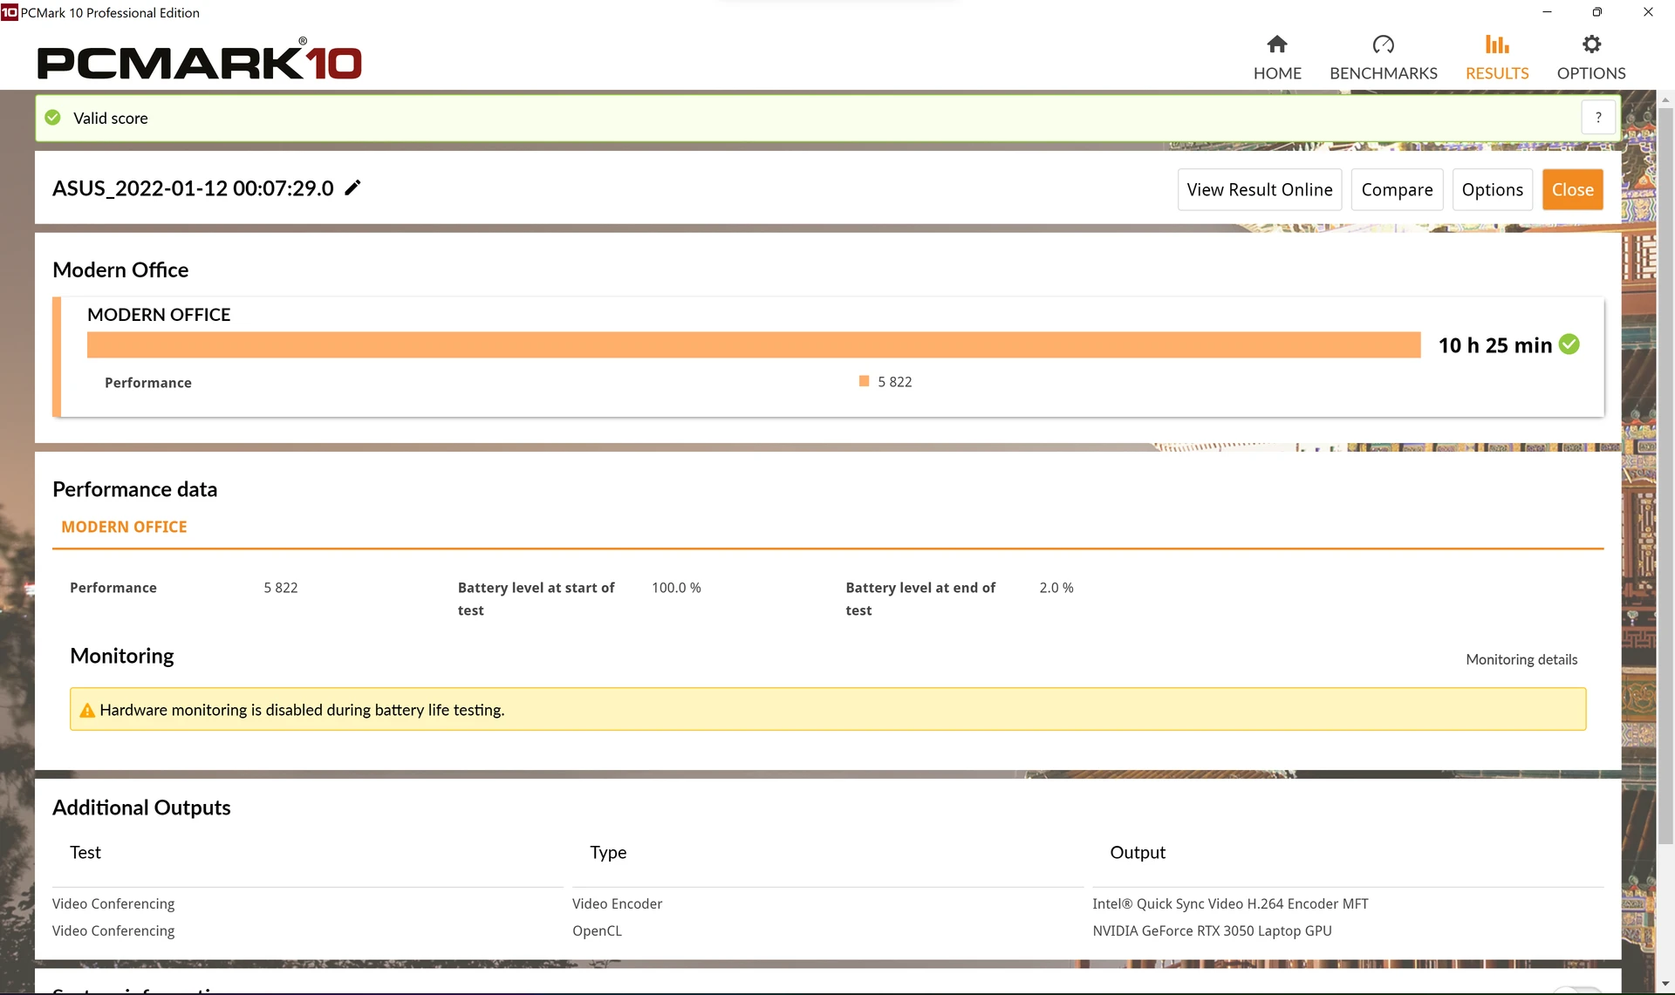The width and height of the screenshot is (1675, 995).
Task: Click the 10 h 25 min battery result
Action: (x=1495, y=345)
